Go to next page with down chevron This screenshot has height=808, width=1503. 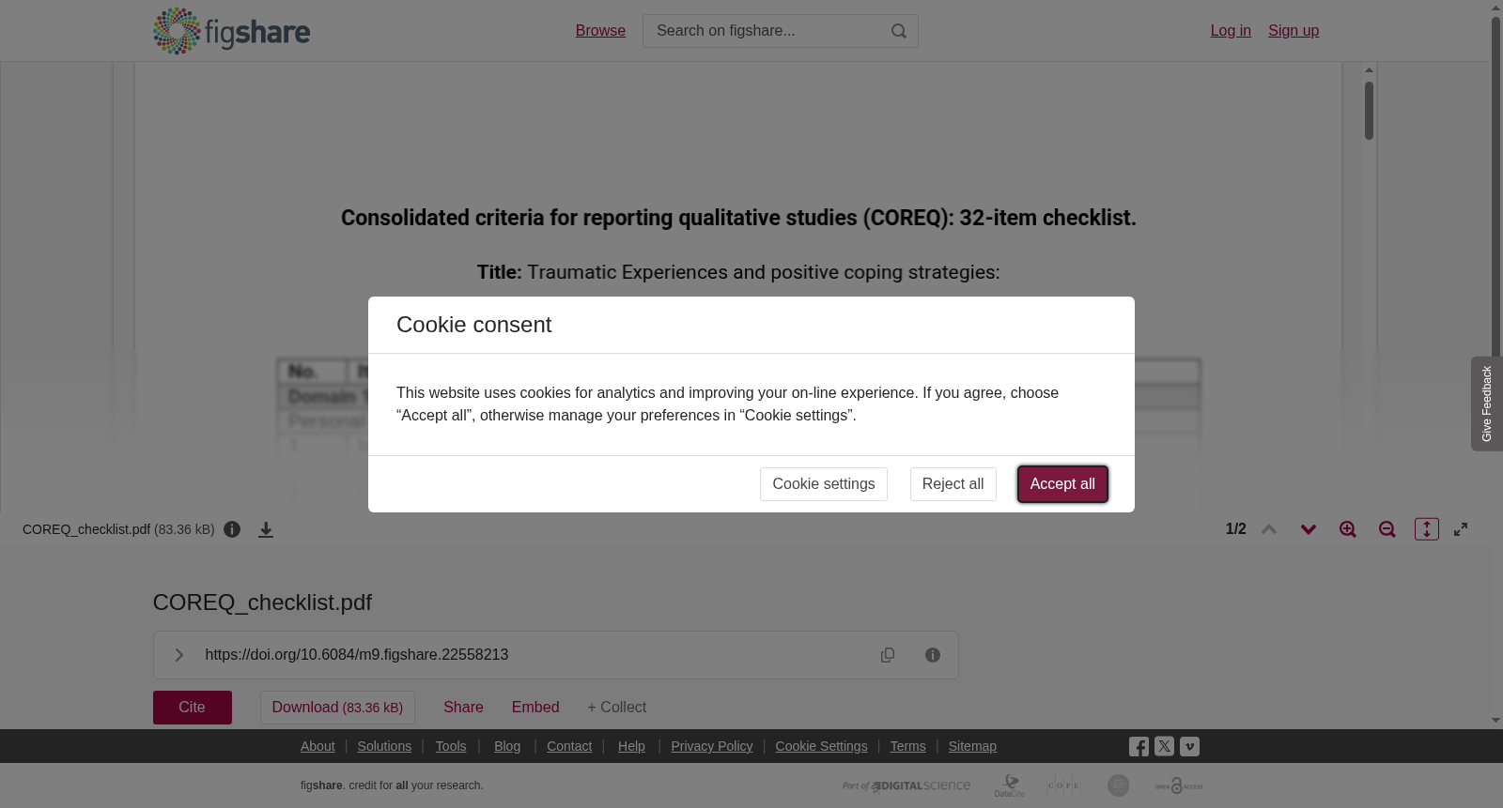coord(1309,529)
